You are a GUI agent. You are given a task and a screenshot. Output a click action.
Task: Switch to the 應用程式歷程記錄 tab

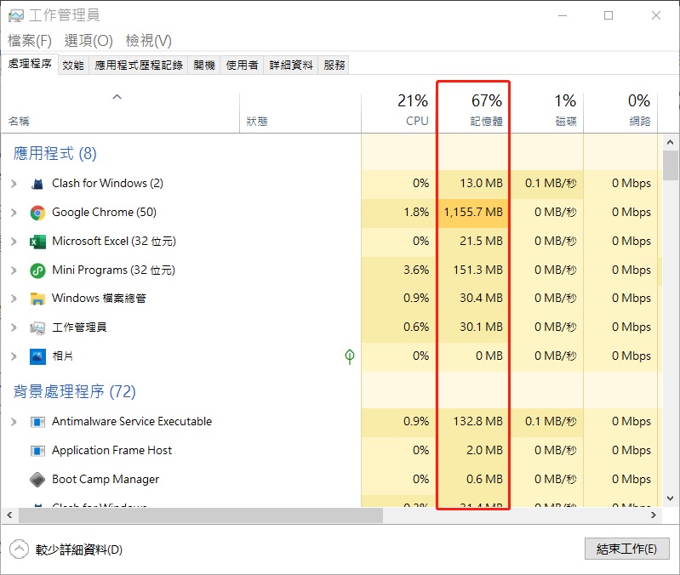tap(139, 65)
